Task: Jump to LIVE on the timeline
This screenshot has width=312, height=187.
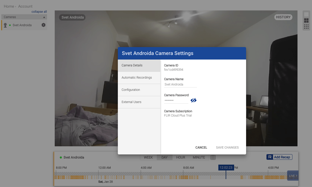Action: [x=293, y=176]
